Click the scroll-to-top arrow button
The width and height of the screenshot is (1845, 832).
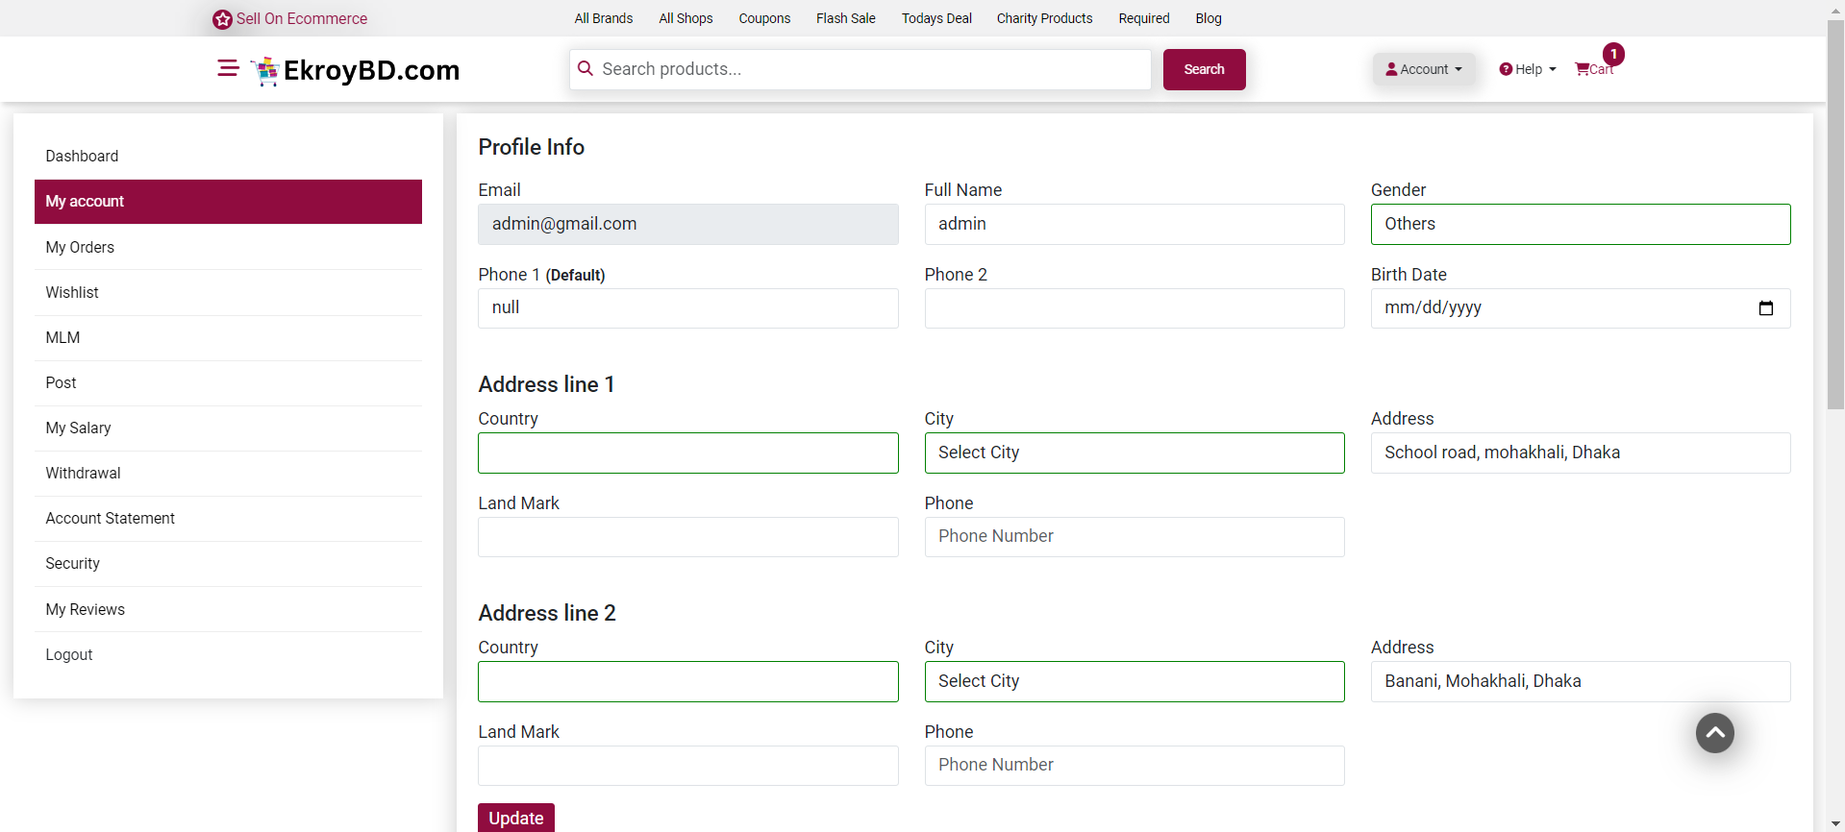[1714, 733]
